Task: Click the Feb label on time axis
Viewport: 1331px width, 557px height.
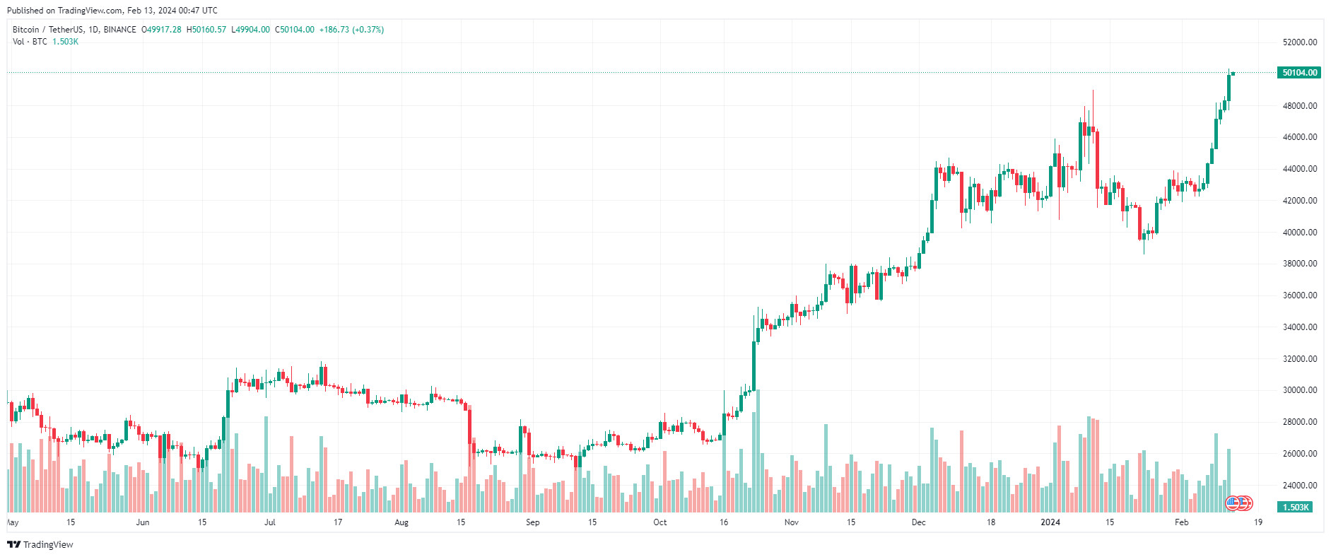Action: click(x=1181, y=522)
